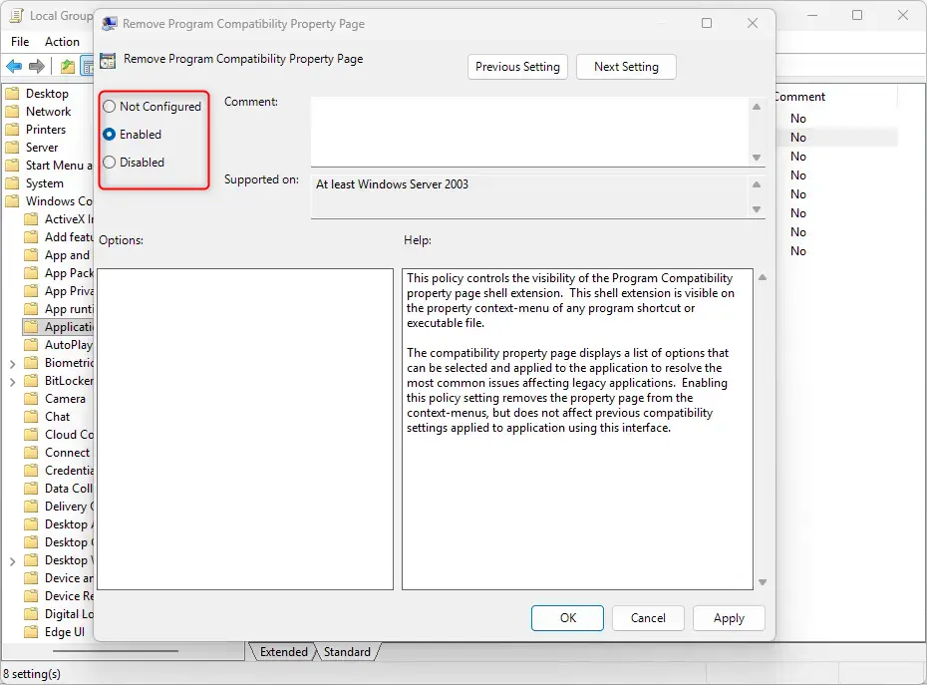This screenshot has height=685, width=927.
Task: Select the Delivery Optimization folder
Action: click(x=59, y=507)
